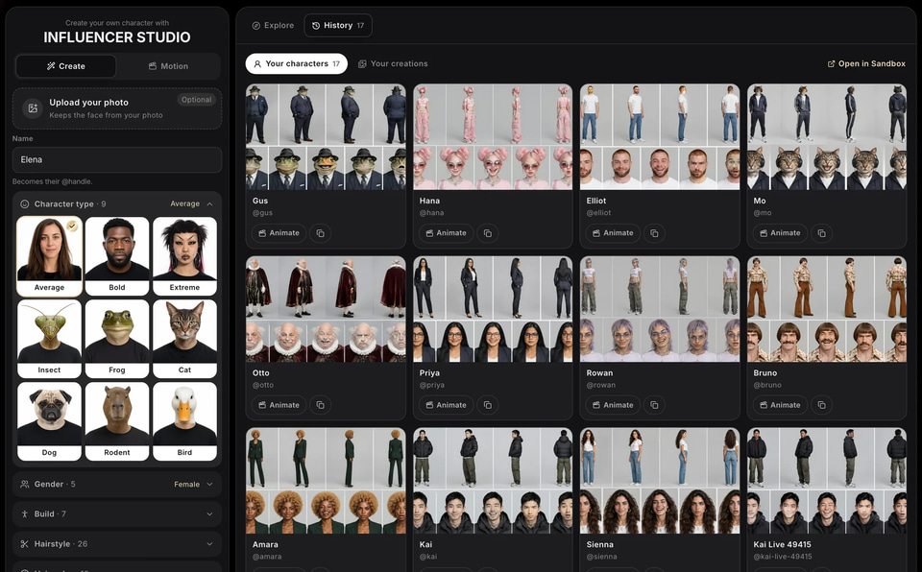This screenshot has width=922, height=572.
Task: Open Kai character preview image
Action: point(493,481)
